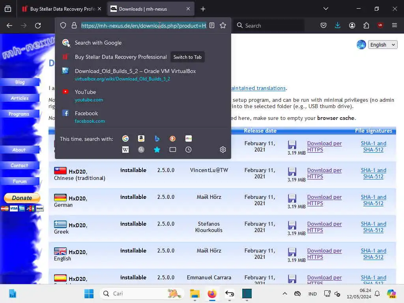Search this time with eBay icon
The height and width of the screenshot is (303, 404).
click(188, 138)
